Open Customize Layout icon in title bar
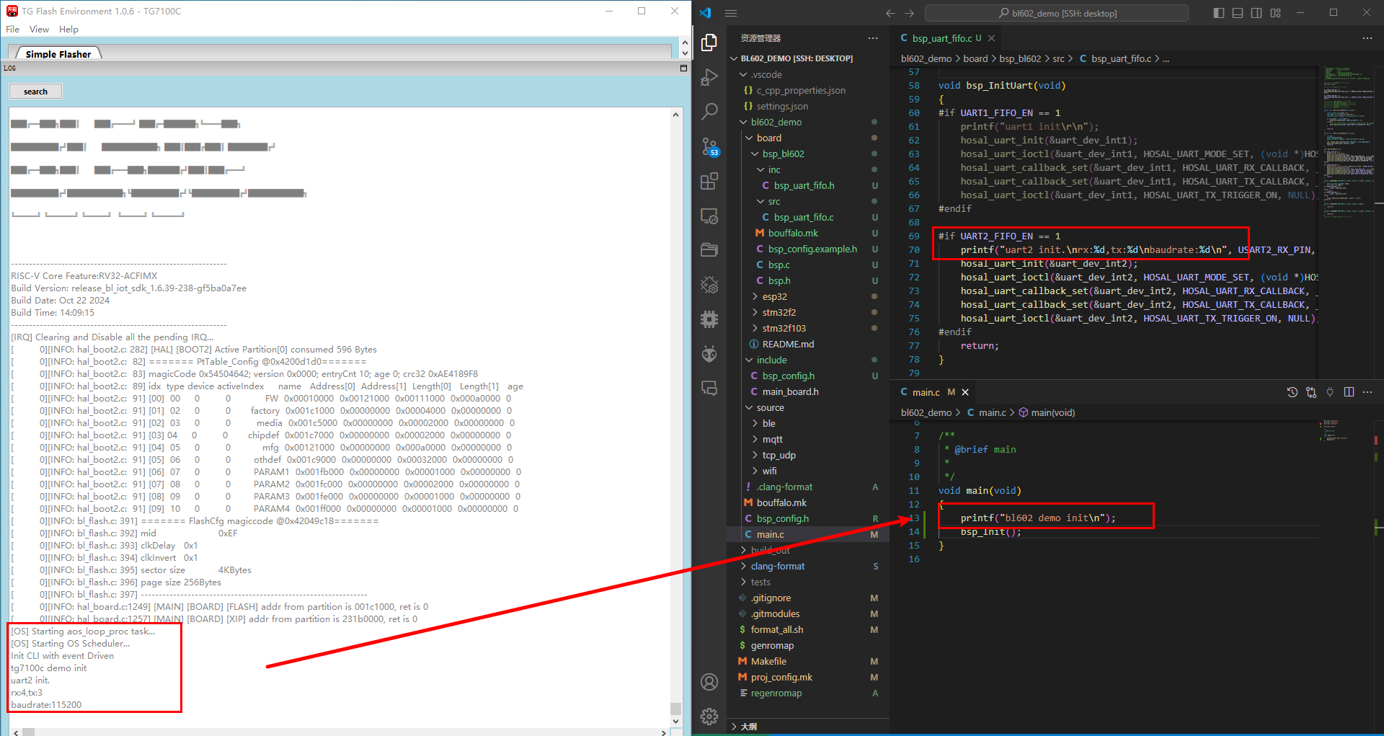This screenshot has height=736, width=1384. 1275,13
